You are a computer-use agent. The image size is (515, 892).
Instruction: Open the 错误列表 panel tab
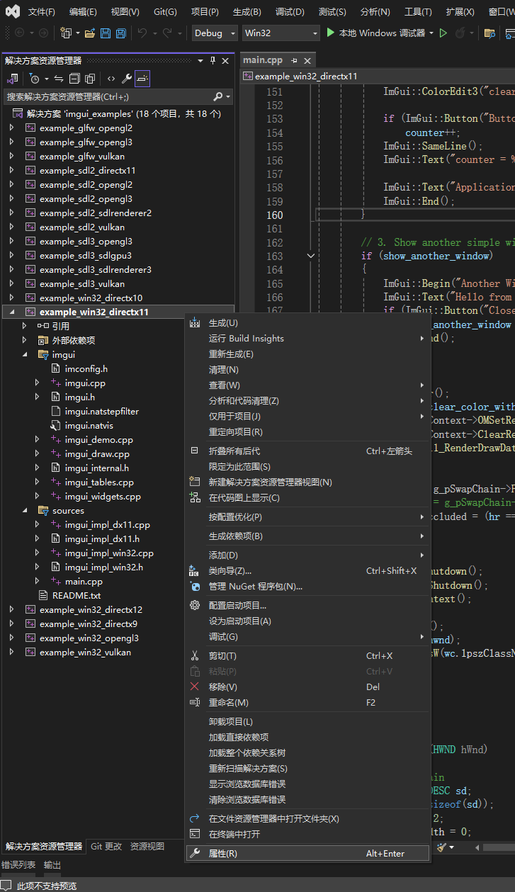(x=18, y=865)
